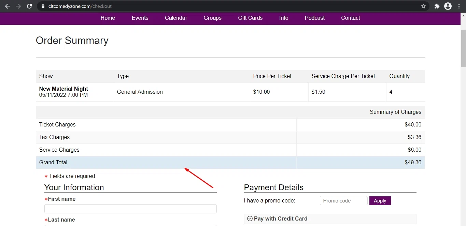Viewport: 466px width, 226px height.
Task: Click the Quantity column header
Action: coord(399,76)
